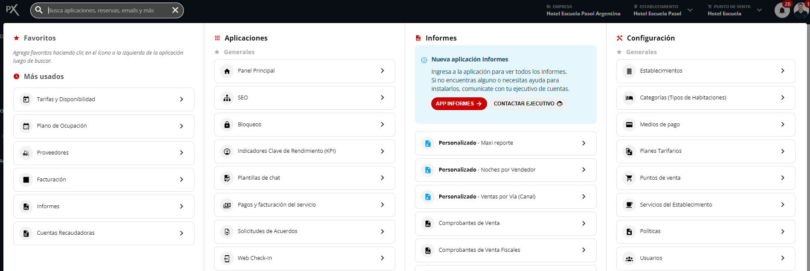Clear the search field with the X icon
This screenshot has height=271, width=810.
click(x=175, y=10)
